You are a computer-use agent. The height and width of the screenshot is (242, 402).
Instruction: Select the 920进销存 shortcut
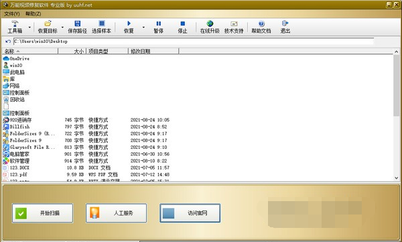coord(17,120)
